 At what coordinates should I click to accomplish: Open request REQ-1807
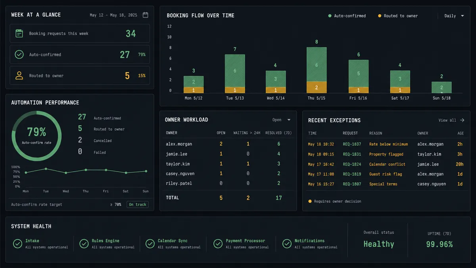(x=352, y=184)
